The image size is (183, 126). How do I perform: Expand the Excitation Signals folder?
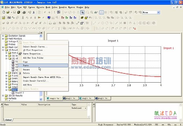tap(3, 36)
